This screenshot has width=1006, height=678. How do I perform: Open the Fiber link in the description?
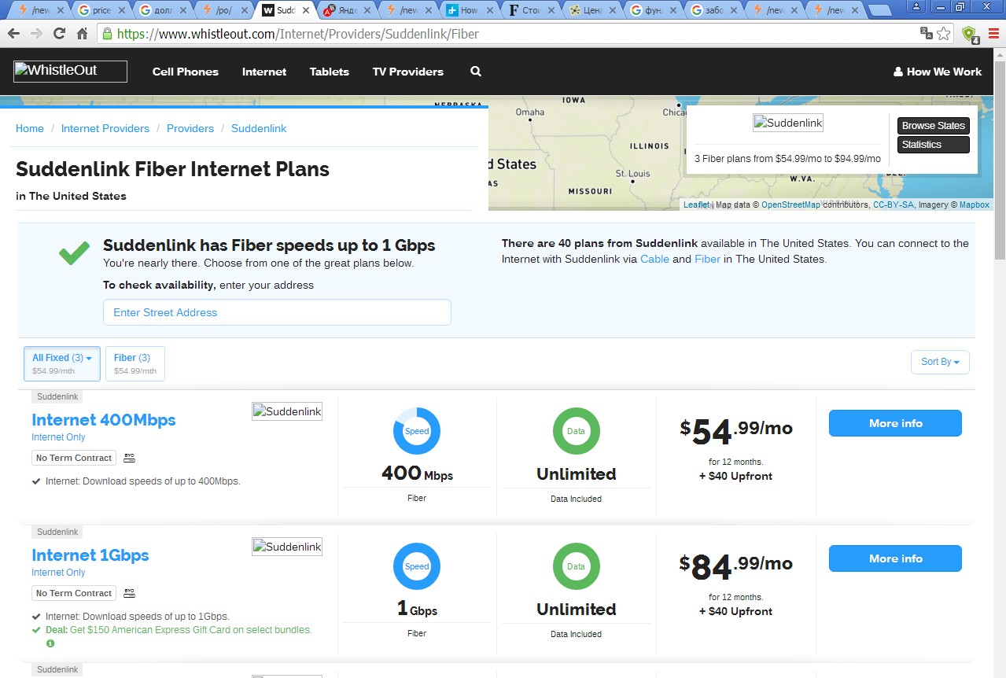coord(707,259)
